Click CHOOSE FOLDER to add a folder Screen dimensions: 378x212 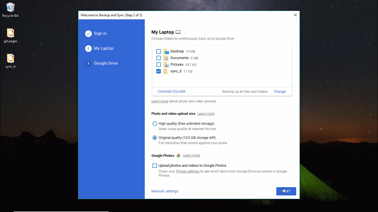(172, 91)
